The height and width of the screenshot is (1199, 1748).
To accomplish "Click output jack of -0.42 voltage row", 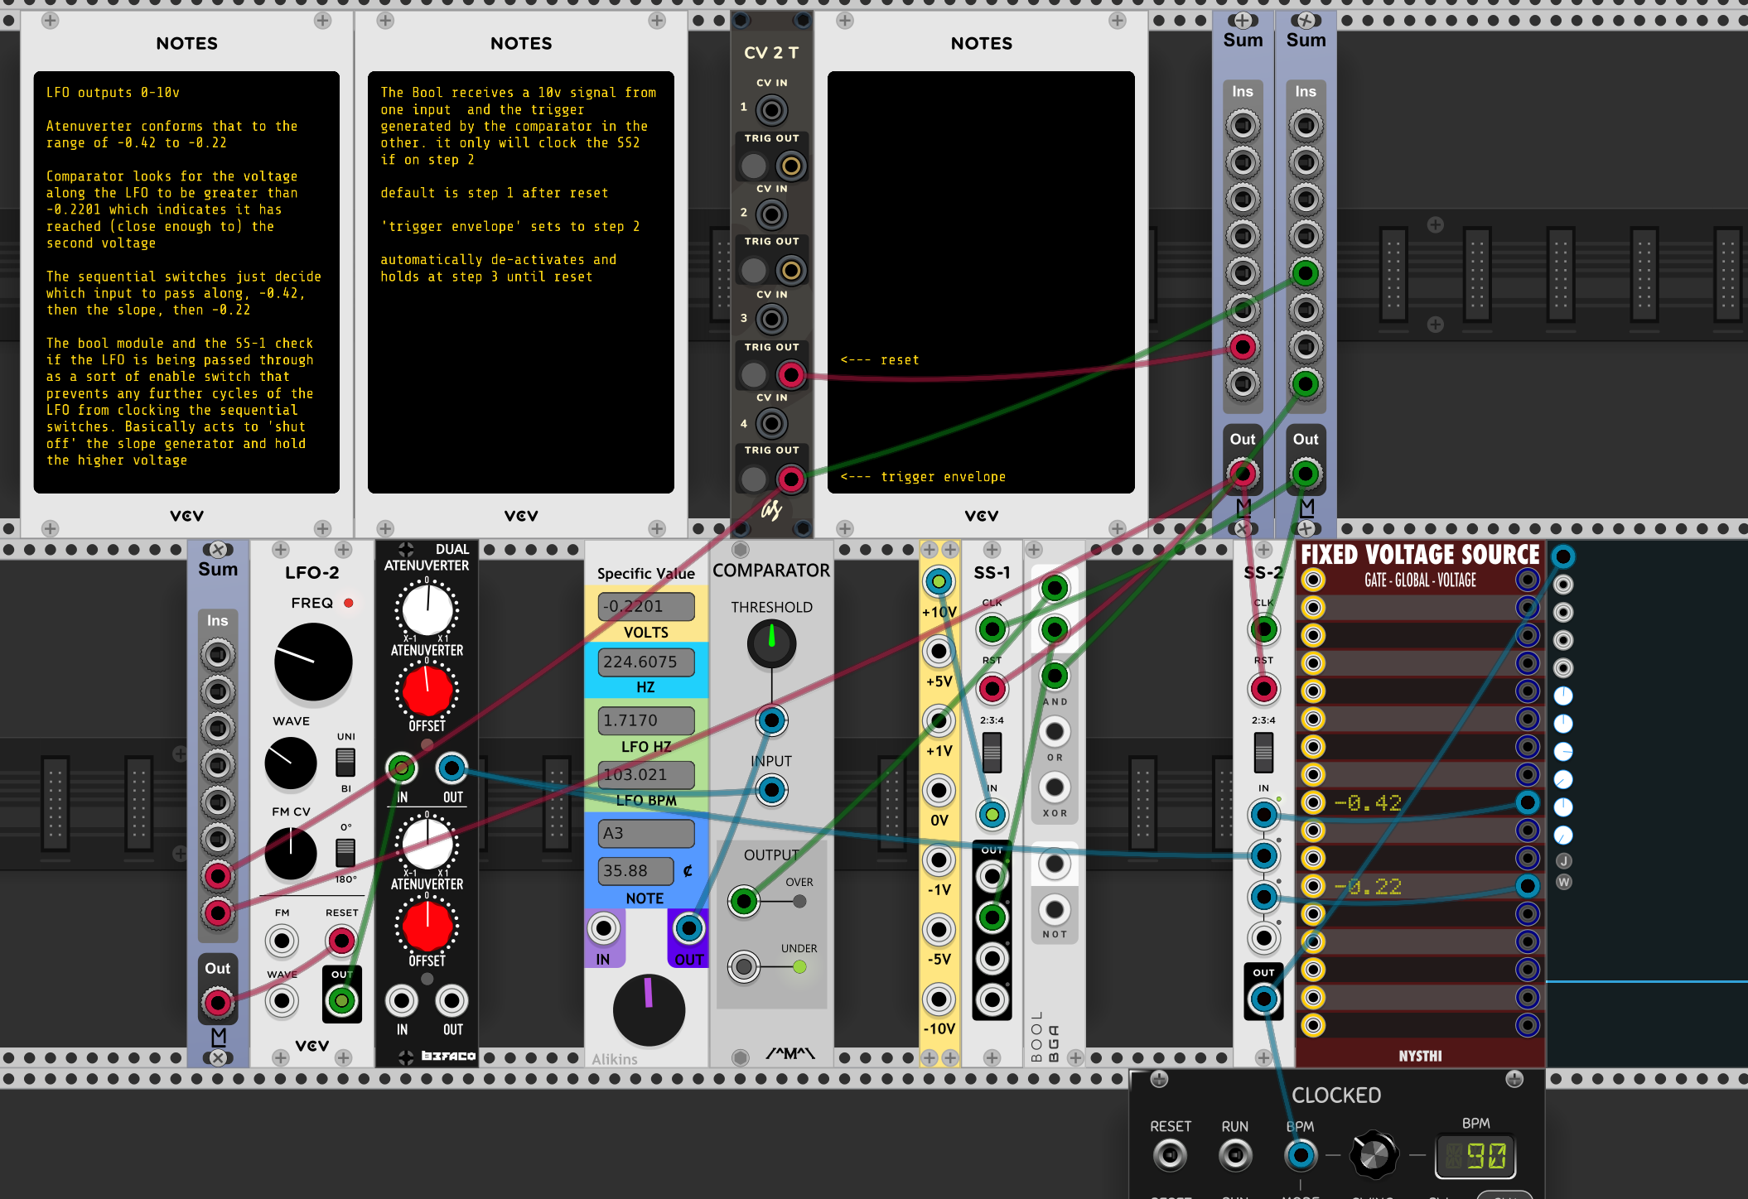I will point(1528,802).
